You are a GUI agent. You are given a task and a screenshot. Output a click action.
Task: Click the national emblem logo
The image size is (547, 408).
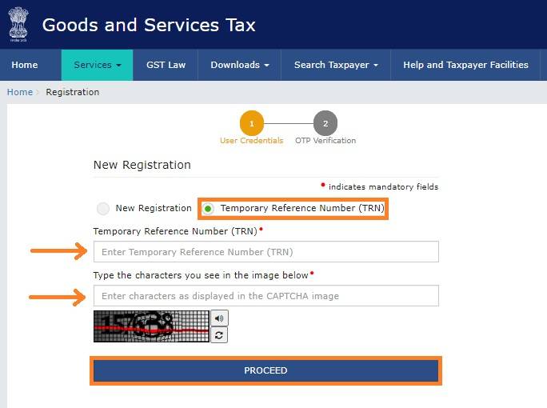(x=18, y=25)
